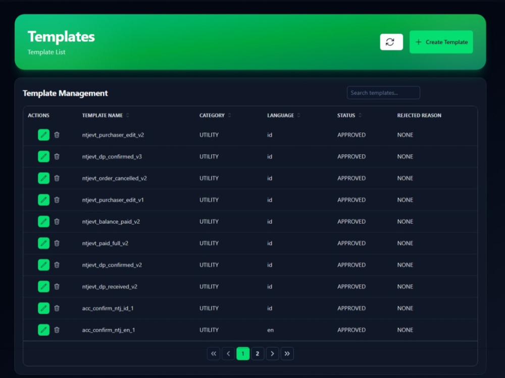Screen dimensions: 505x378
Task: Select page 2 in pagination
Action: (x=258, y=354)
